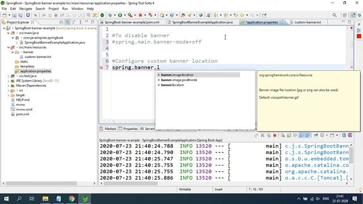The height and width of the screenshot is (204, 363).
Task: Click the green Run launch icon
Action: coord(120,15)
